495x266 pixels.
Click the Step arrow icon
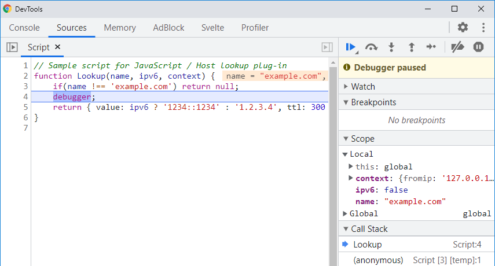coord(431,47)
